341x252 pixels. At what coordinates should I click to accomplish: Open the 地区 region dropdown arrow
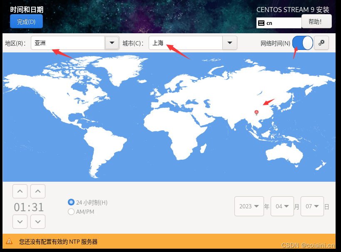point(112,43)
